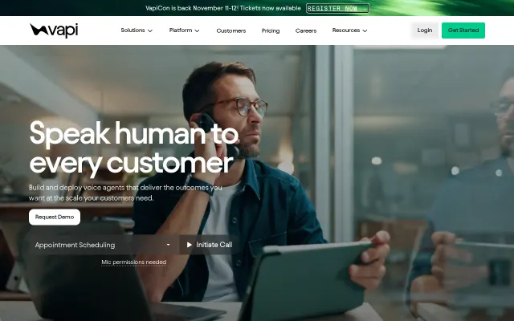514x321 pixels.
Task: Click the Vapi logo in header
Action: click(54, 30)
